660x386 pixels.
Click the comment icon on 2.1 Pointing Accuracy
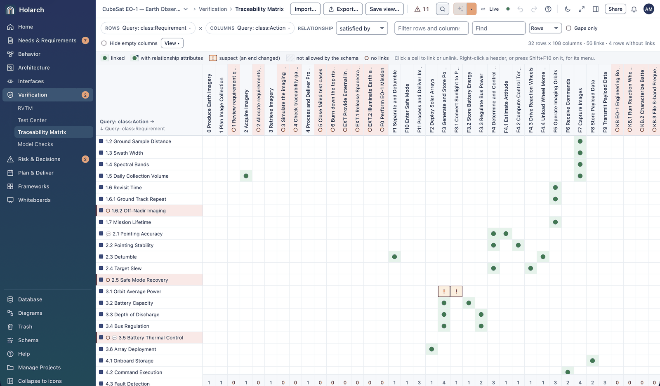coord(108,234)
